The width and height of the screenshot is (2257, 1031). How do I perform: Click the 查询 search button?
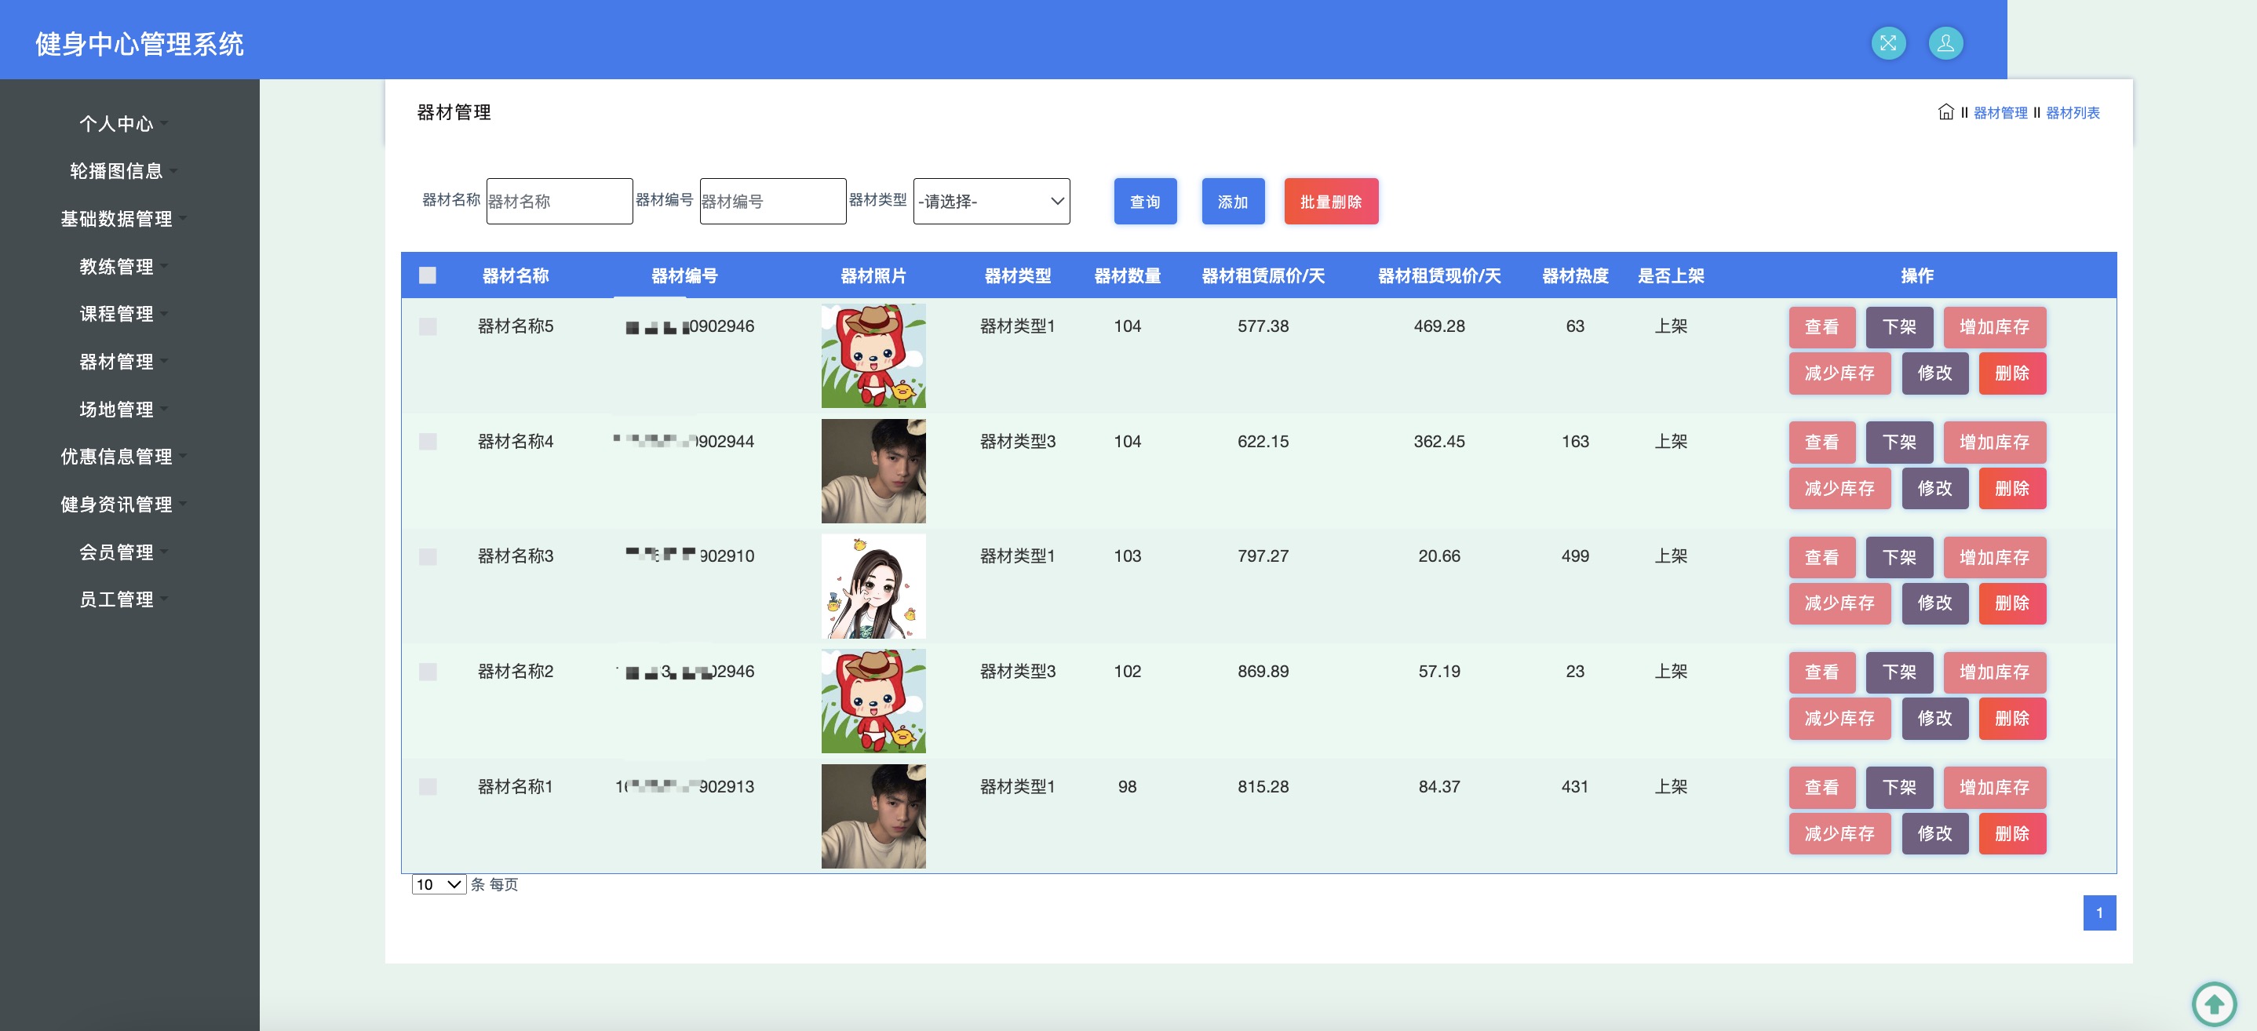coord(1145,202)
